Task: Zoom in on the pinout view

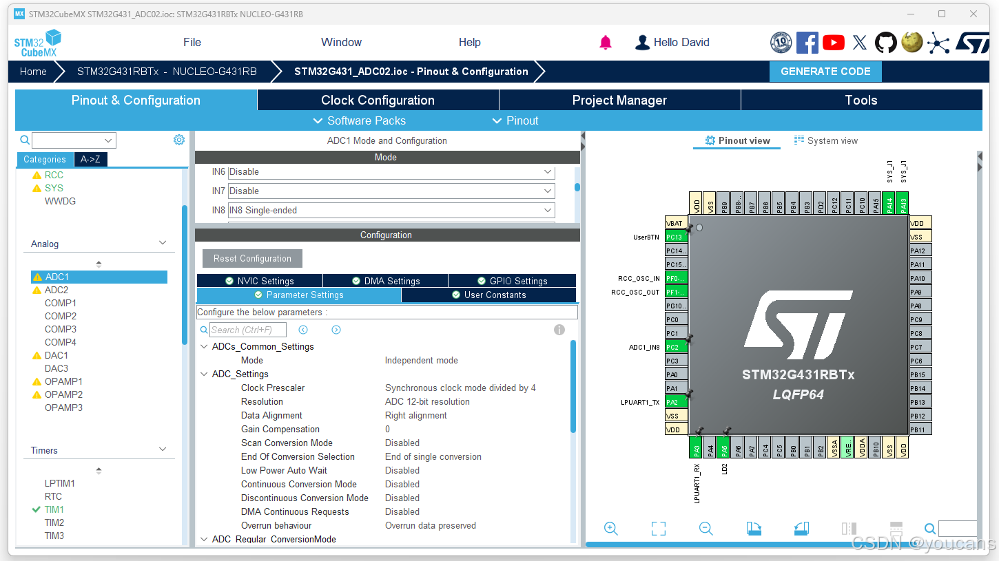Action: tap(610, 529)
